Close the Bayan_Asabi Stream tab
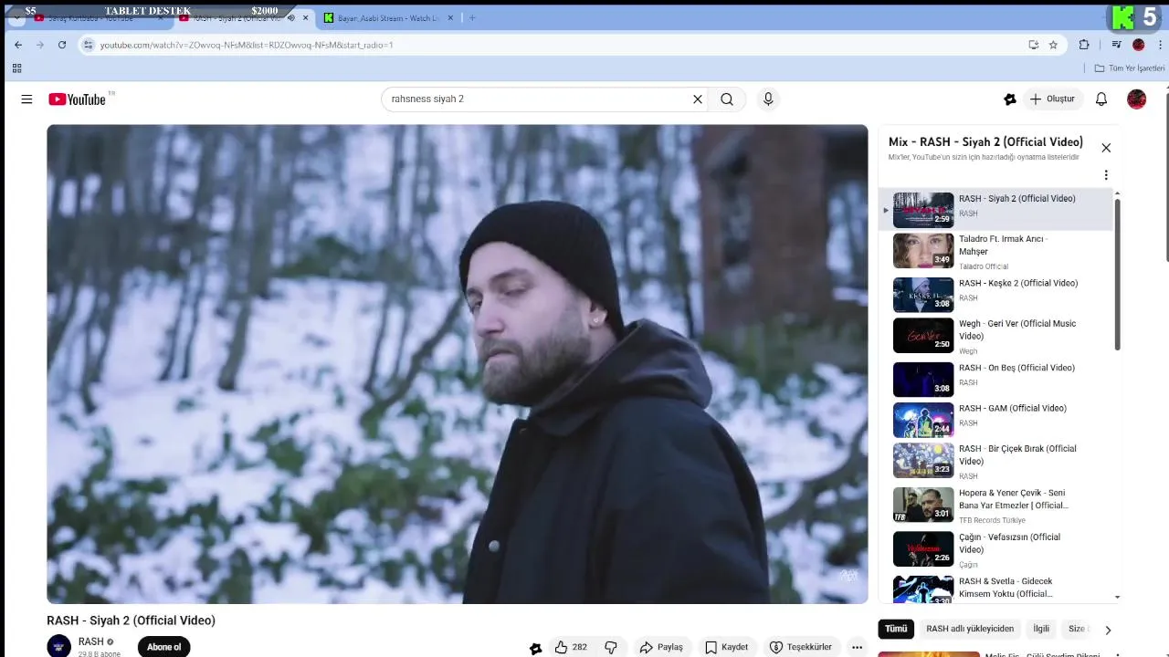The width and height of the screenshot is (1169, 657). click(450, 18)
